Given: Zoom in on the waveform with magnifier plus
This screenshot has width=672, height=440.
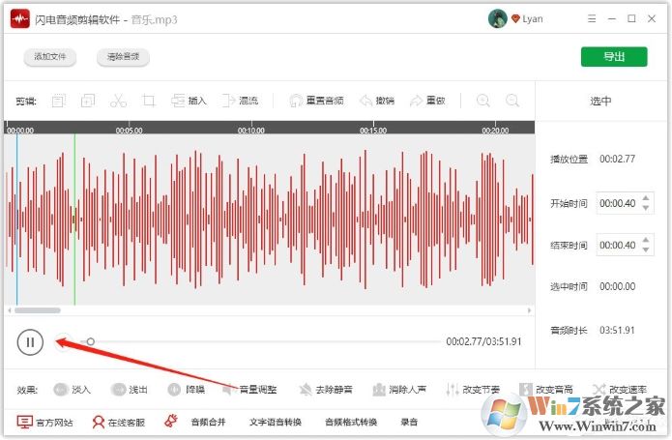Looking at the screenshot, I should click(483, 102).
